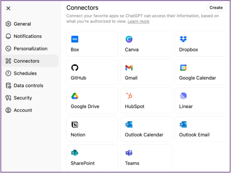Image resolution: width=231 pixels, height=173 pixels.
Task: Open the HubSpot connector icon
Action: 129,96
